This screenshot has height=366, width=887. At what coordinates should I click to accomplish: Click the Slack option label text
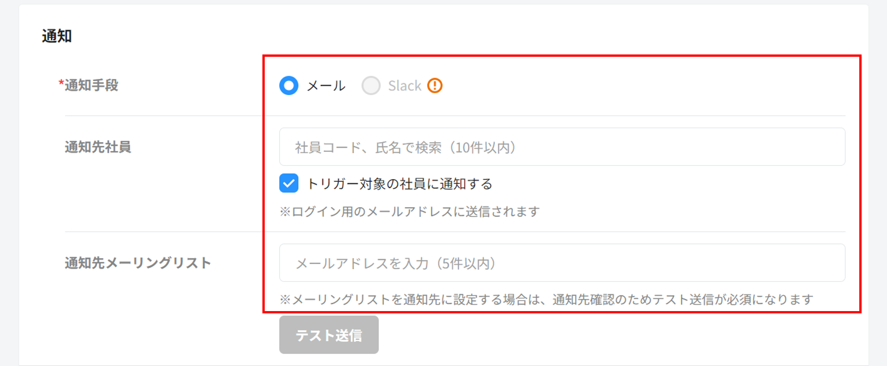(405, 86)
